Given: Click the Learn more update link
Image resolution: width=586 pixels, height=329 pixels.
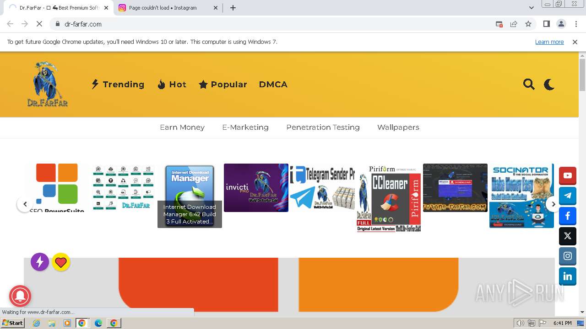Looking at the screenshot, I should 549,42.
